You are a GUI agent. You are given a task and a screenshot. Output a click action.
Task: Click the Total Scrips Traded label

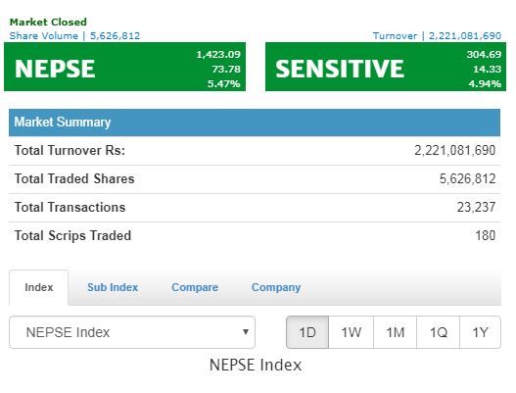(x=72, y=235)
